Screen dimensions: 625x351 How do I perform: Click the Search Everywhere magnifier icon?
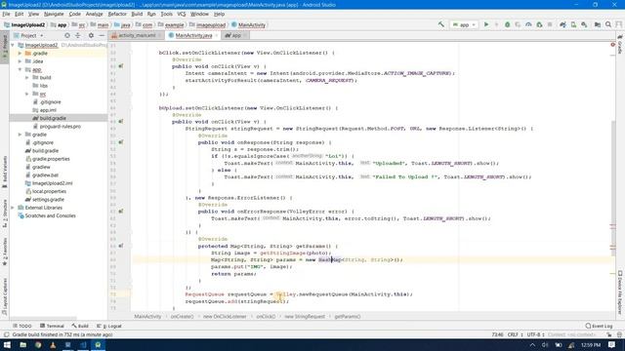(x=608, y=24)
